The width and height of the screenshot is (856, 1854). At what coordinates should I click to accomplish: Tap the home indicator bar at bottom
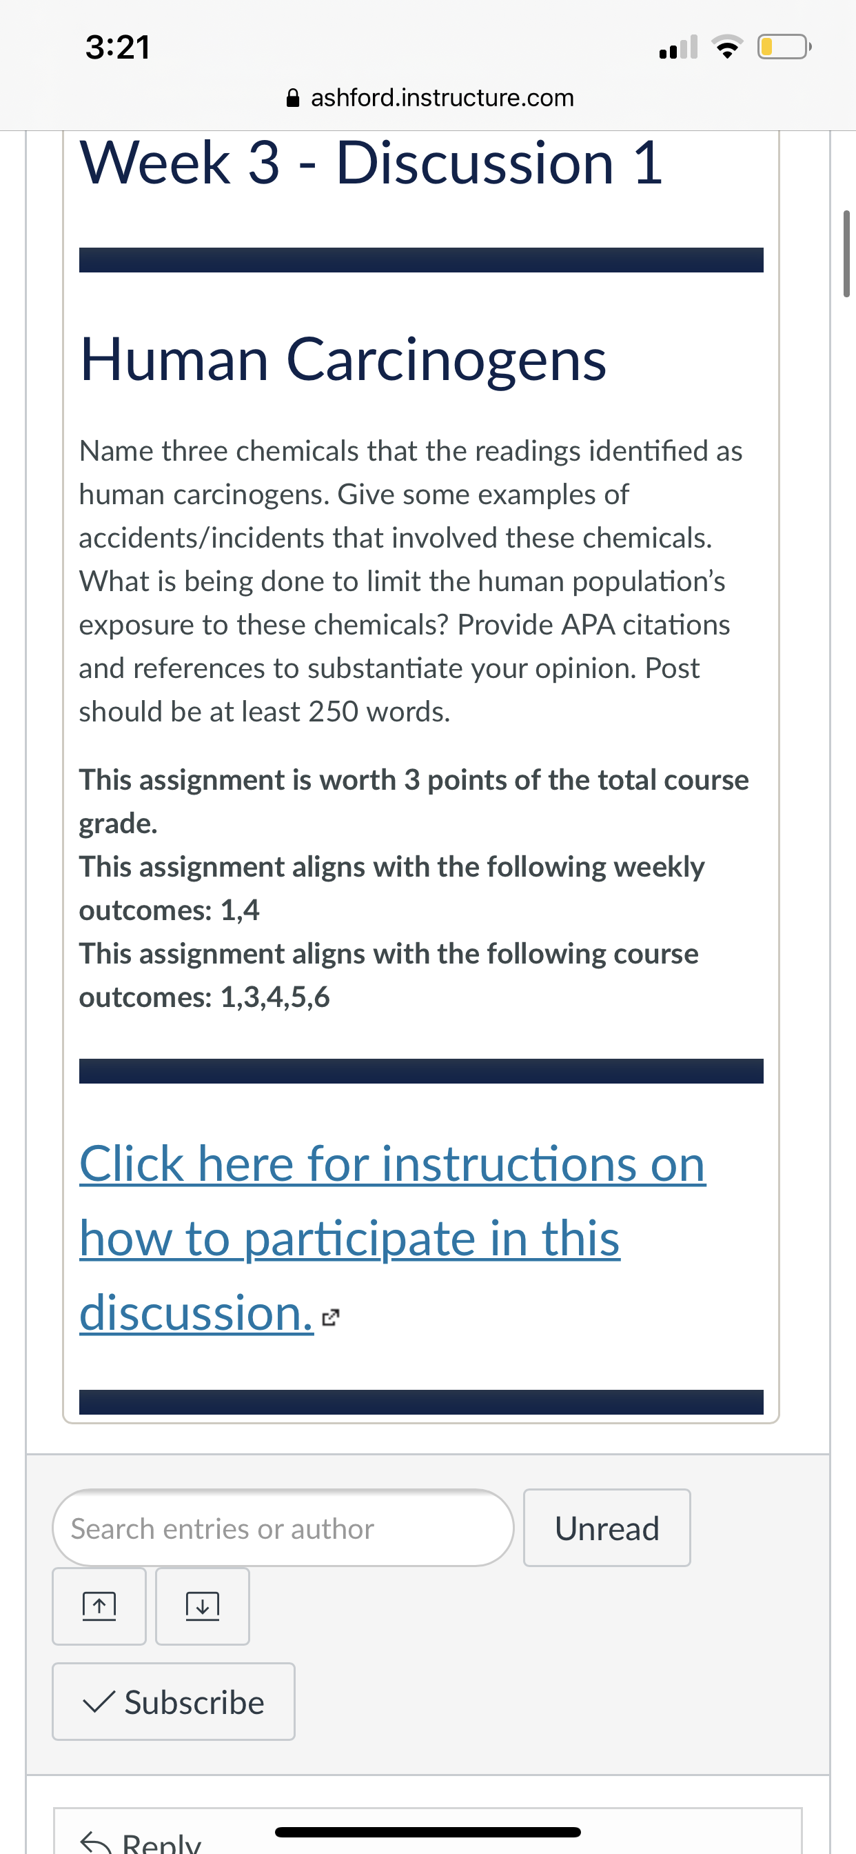pyautogui.click(x=428, y=1832)
